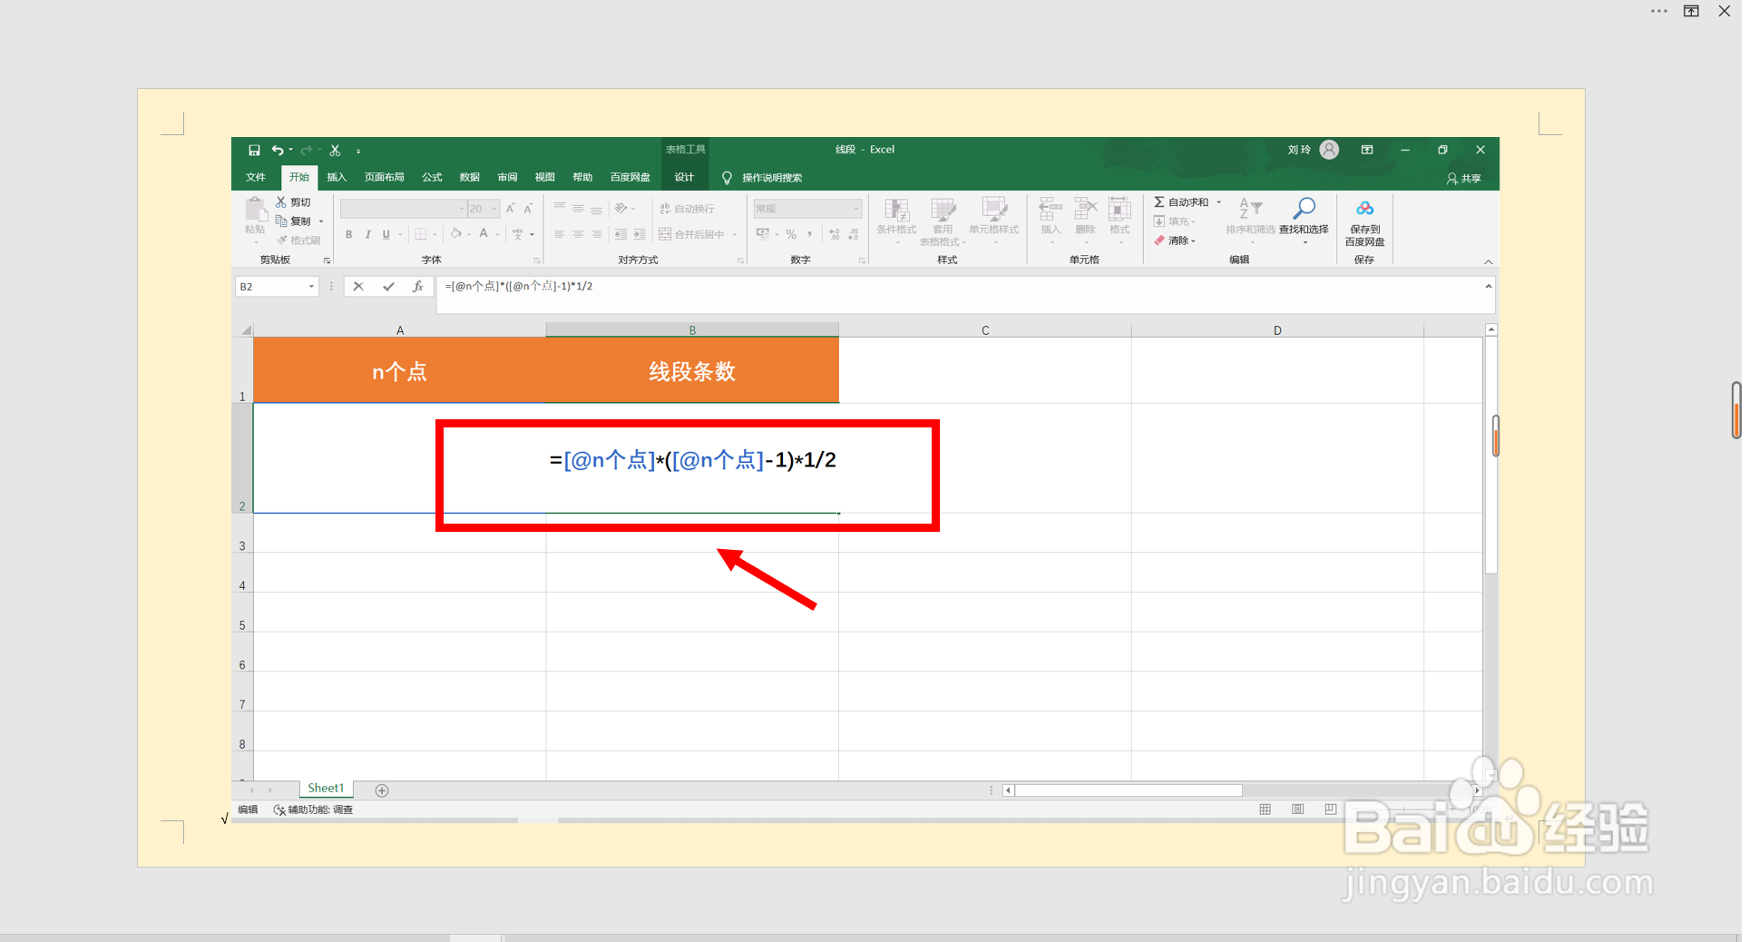Click the 共享 share button
This screenshot has height=942, width=1749.
pos(1464,179)
